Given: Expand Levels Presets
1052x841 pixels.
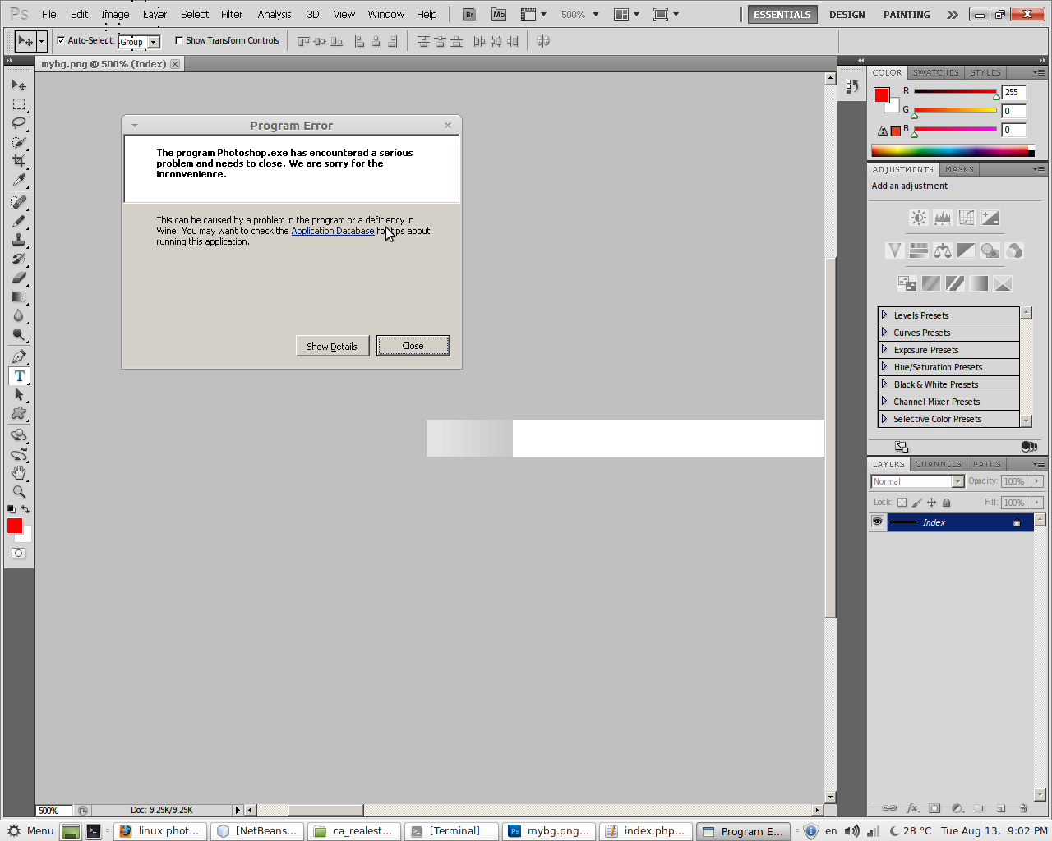Looking at the screenshot, I should pyautogui.click(x=884, y=315).
